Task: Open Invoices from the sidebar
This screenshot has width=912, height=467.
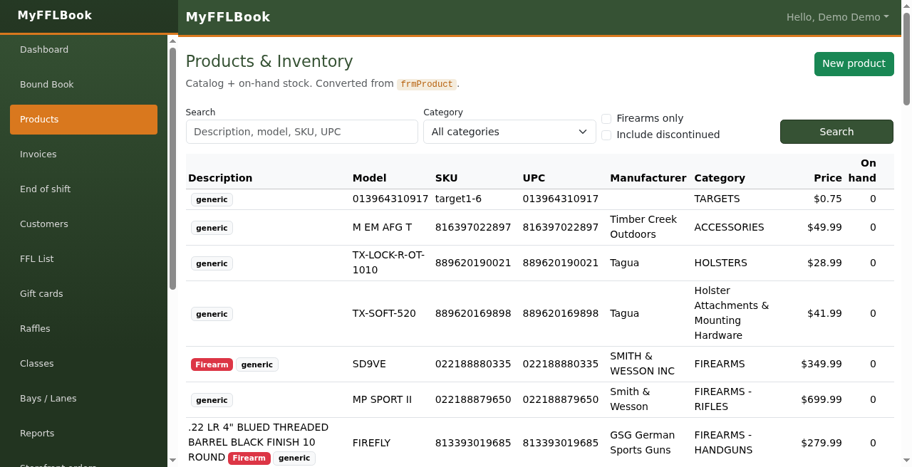Action: point(83,154)
